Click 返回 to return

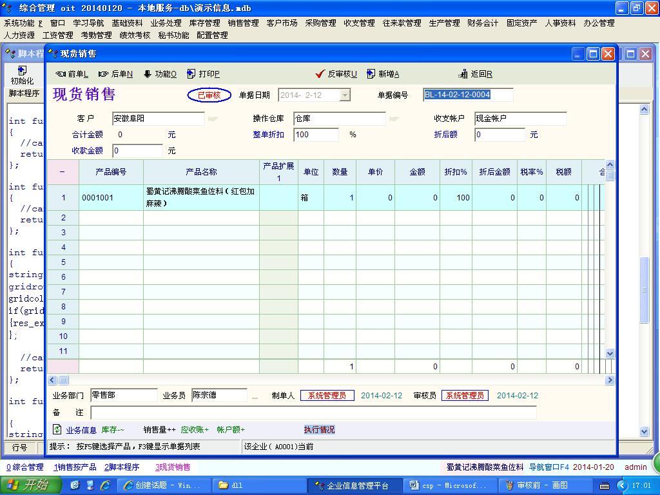point(475,74)
